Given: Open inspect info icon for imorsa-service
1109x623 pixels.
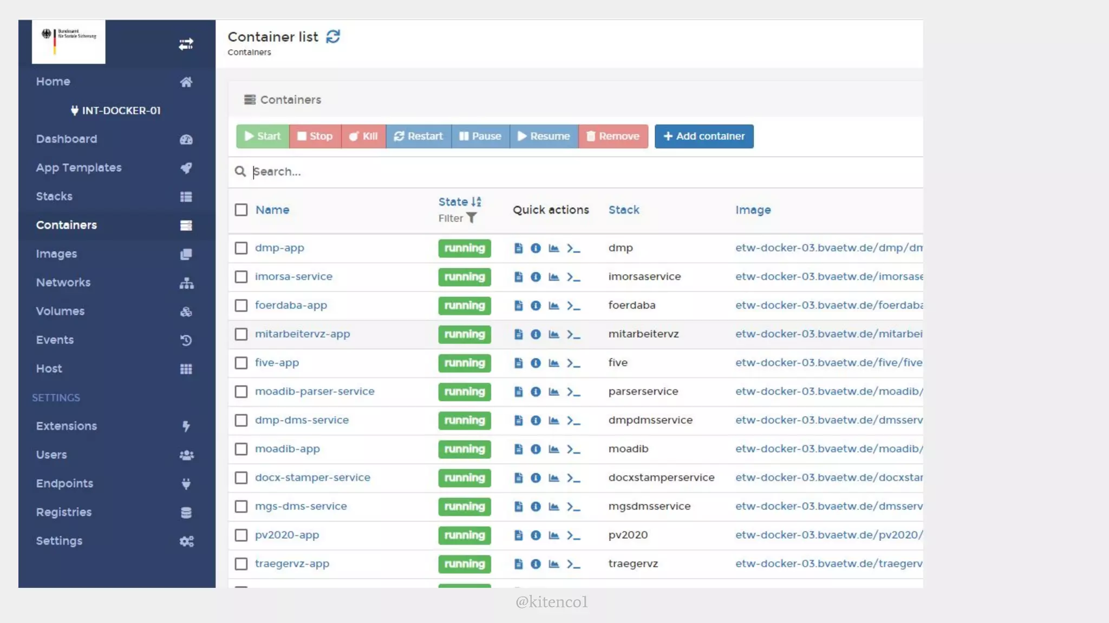Looking at the screenshot, I should point(536,277).
